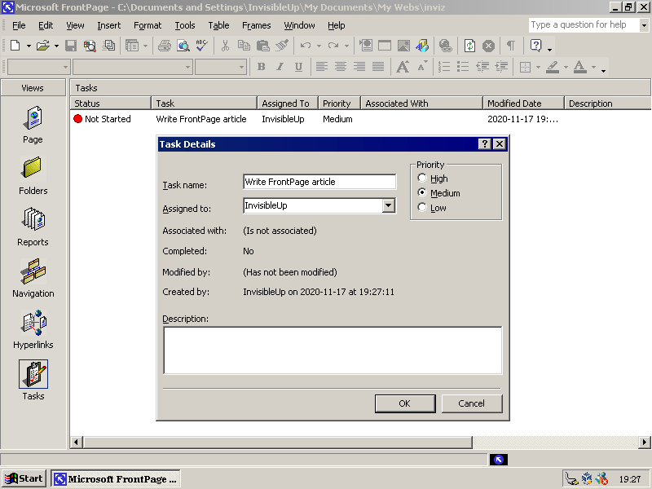This screenshot has height=489, width=652.
Task: Click the Start button
Action: (24, 478)
